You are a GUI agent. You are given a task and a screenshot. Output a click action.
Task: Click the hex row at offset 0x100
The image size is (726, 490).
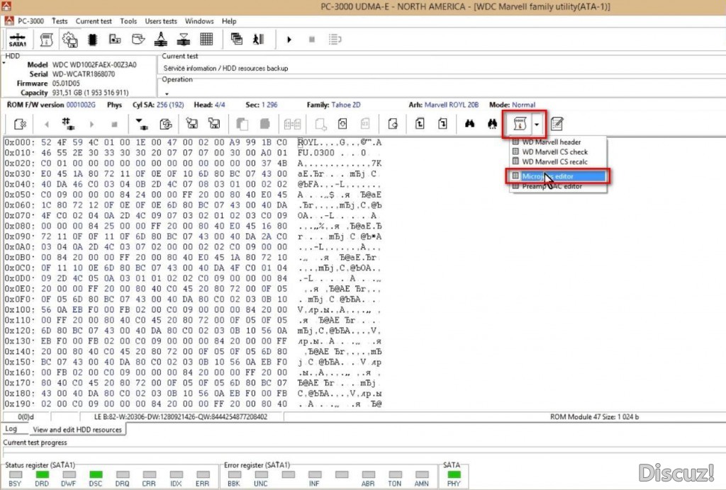pyautogui.click(x=193, y=309)
